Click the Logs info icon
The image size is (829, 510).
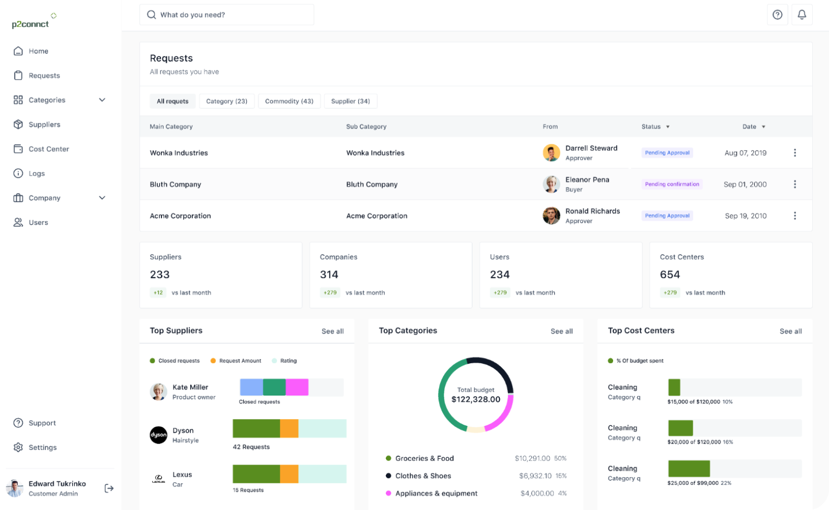point(18,173)
